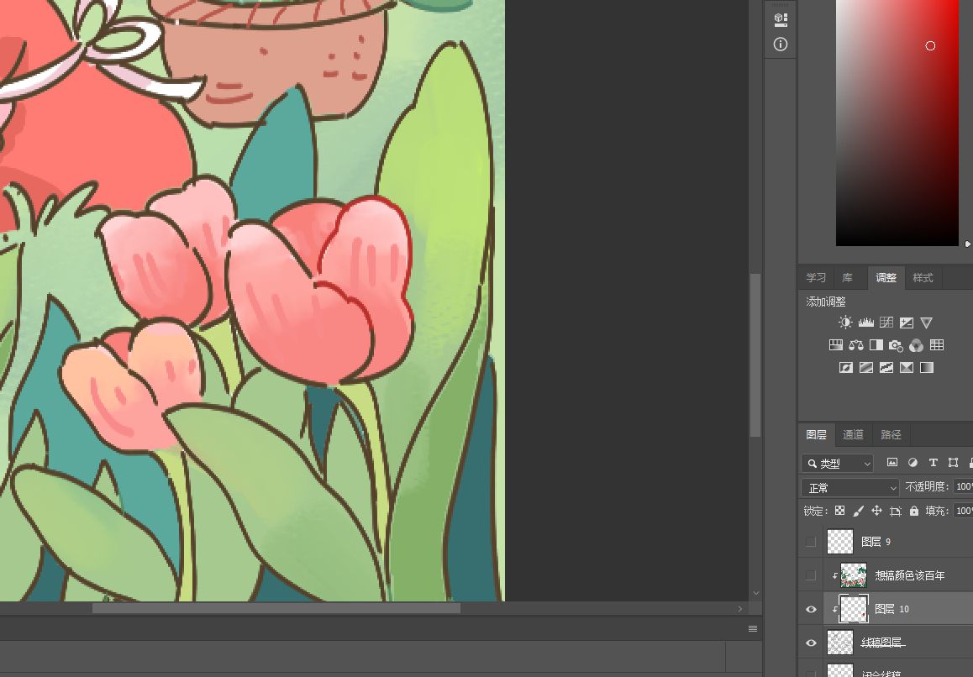Viewport: 973px width, 677px height.
Task: Click the layer name 图层 9
Action: [x=876, y=542]
